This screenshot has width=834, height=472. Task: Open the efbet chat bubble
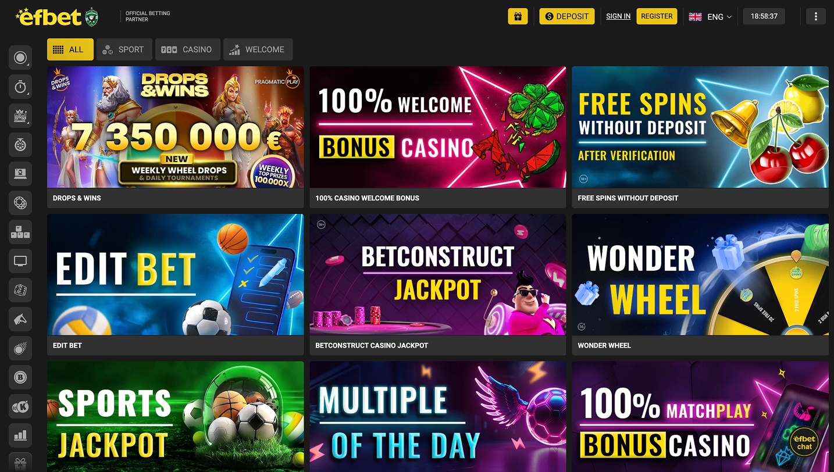click(804, 443)
